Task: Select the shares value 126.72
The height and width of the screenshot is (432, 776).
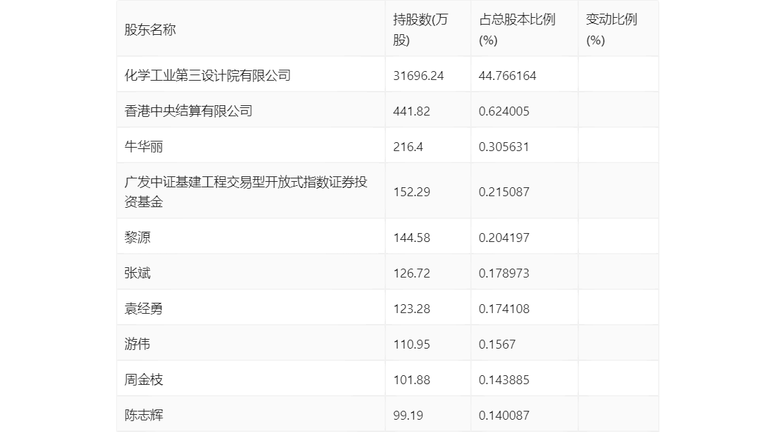Action: (x=411, y=273)
